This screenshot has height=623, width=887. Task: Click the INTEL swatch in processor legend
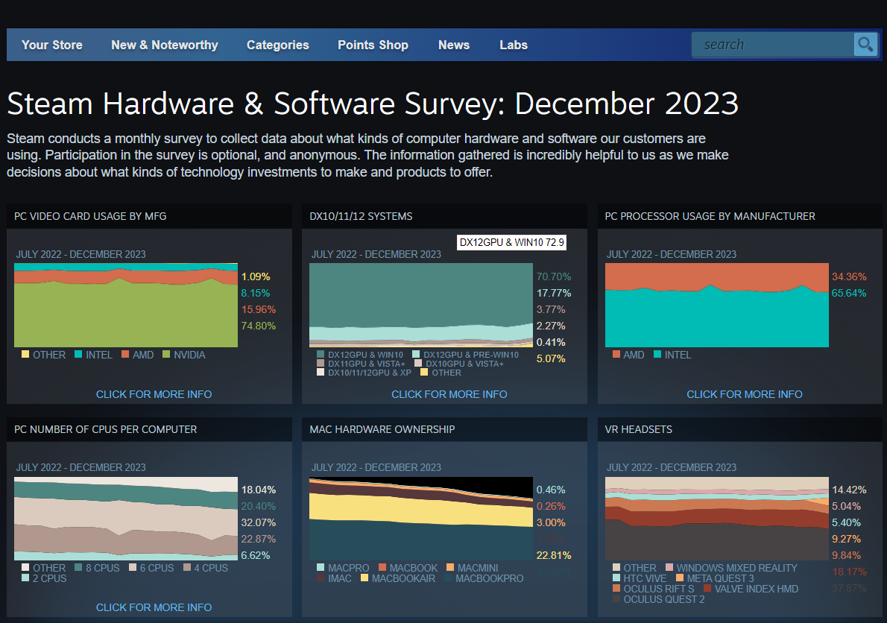(657, 355)
